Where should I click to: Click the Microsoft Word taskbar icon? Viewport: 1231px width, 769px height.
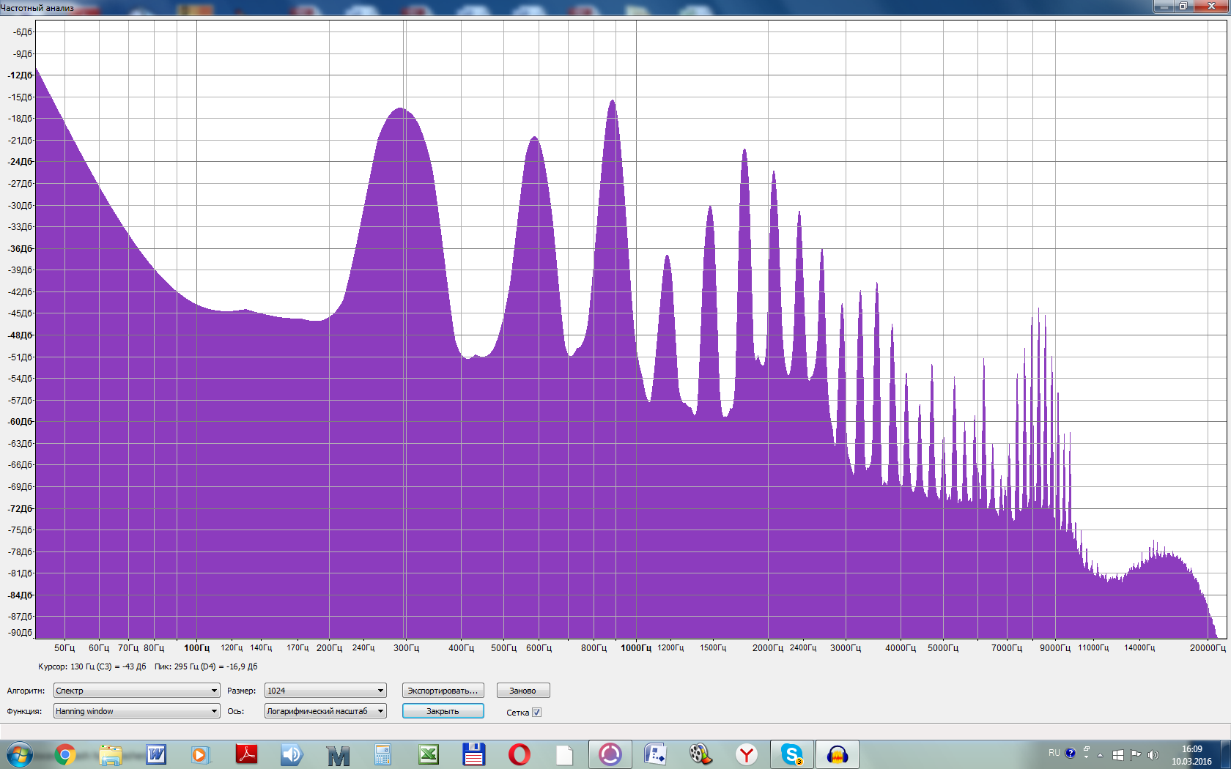[156, 754]
